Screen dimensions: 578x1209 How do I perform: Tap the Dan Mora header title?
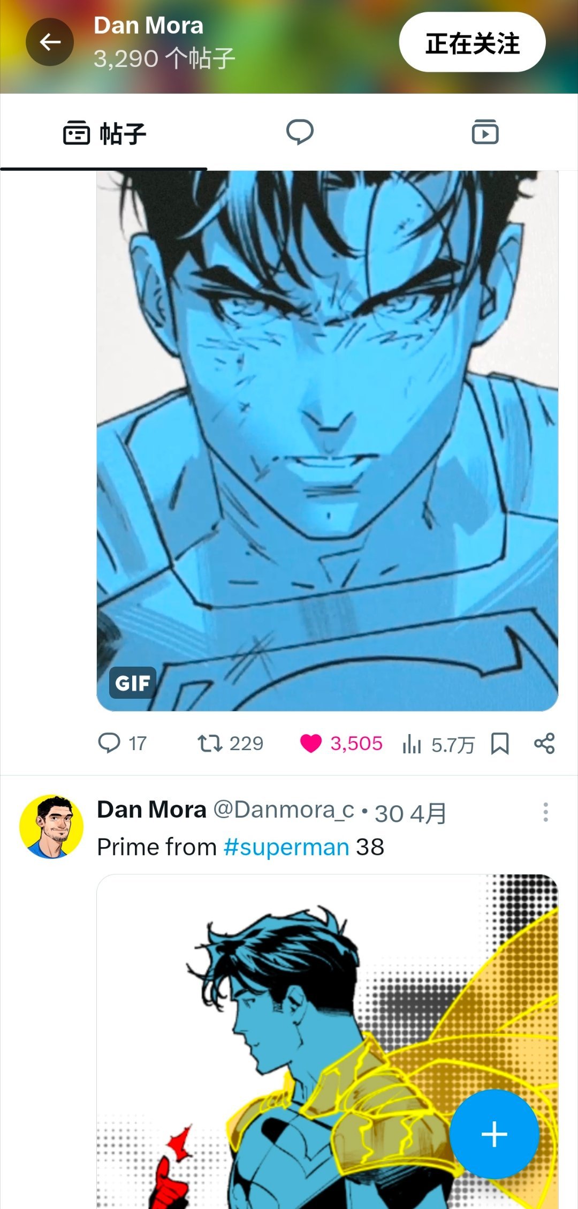pos(149,25)
